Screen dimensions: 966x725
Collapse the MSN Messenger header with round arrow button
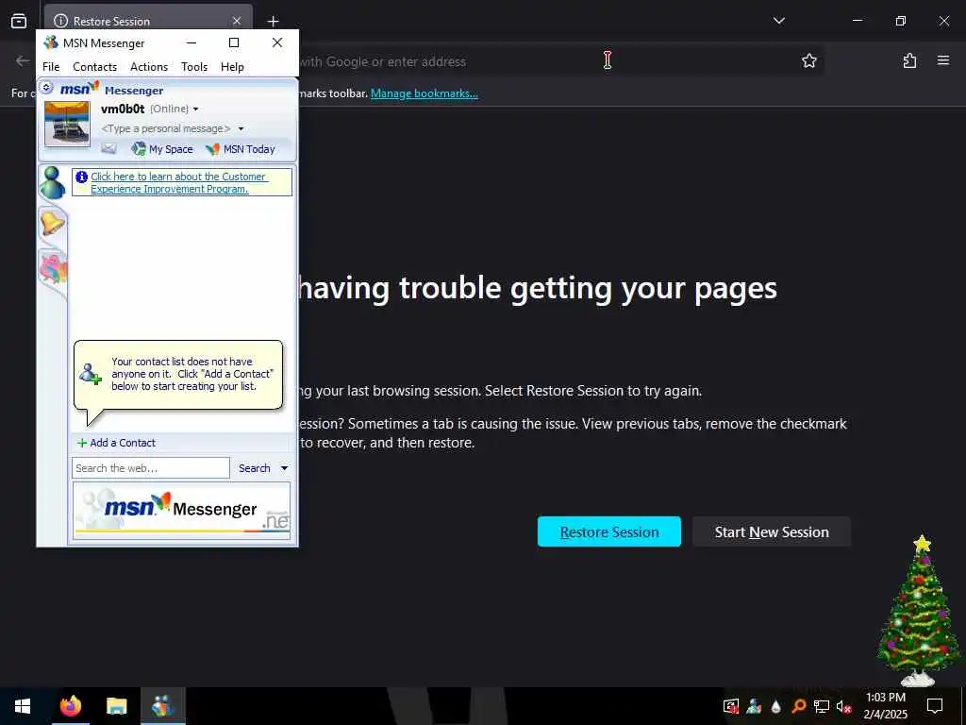point(47,88)
